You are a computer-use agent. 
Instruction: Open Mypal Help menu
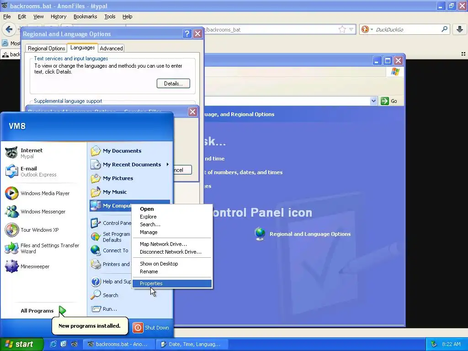click(127, 16)
